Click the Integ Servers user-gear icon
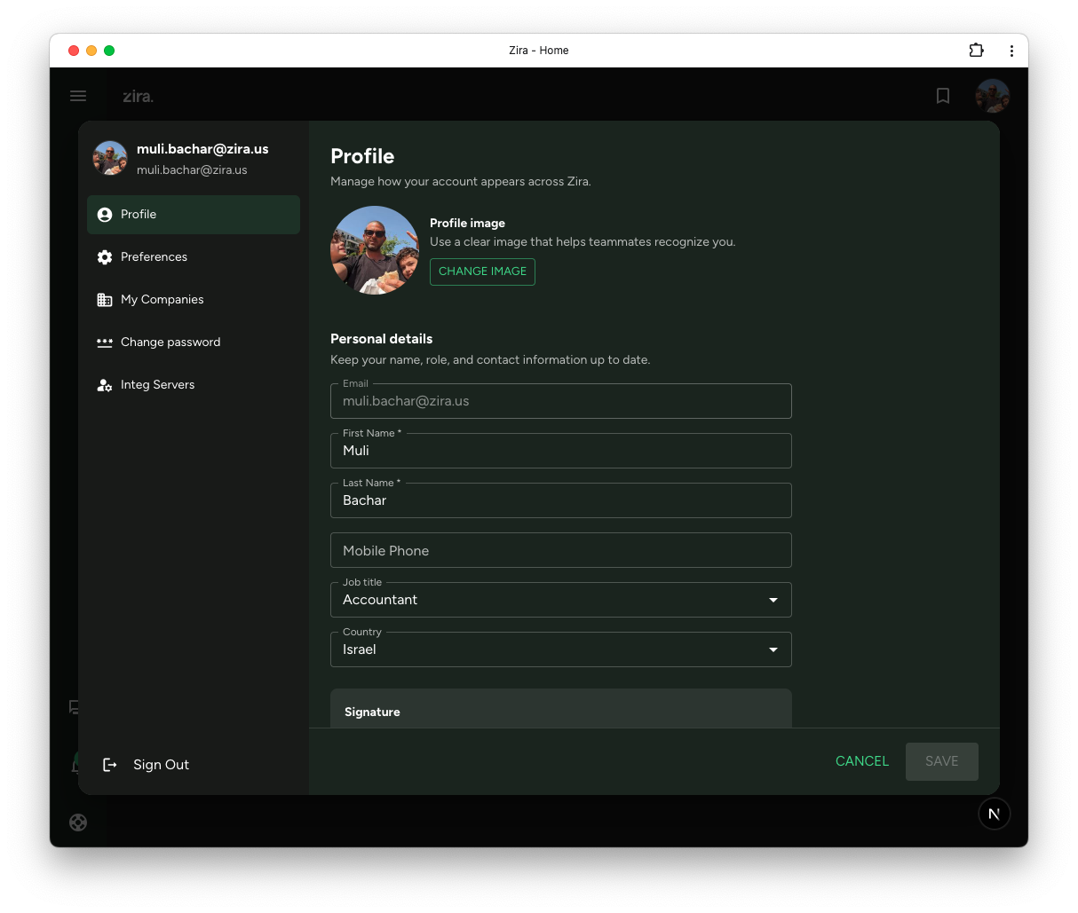1078x913 pixels. coord(105,385)
